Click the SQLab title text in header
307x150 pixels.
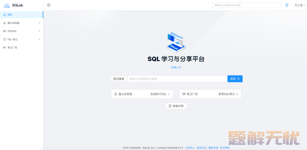click(17, 5)
